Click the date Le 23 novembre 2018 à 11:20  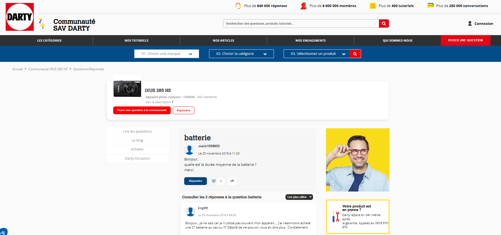(219, 153)
